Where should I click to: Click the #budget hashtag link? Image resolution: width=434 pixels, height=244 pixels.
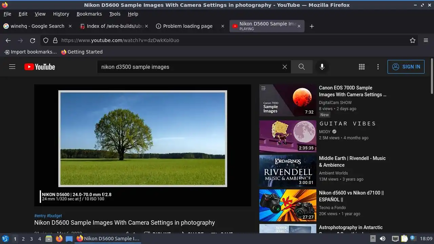(54, 216)
